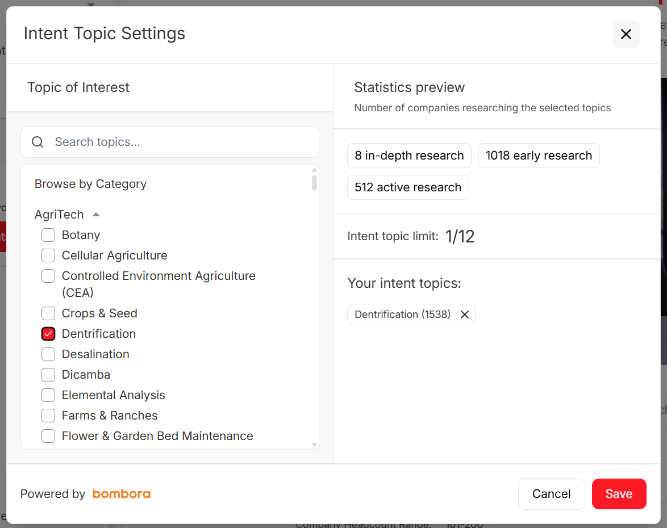This screenshot has height=528, width=667.
Task: Click the Bombora logo
Action: (x=122, y=494)
